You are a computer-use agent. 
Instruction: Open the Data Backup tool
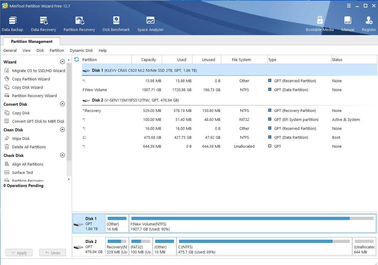(12, 24)
